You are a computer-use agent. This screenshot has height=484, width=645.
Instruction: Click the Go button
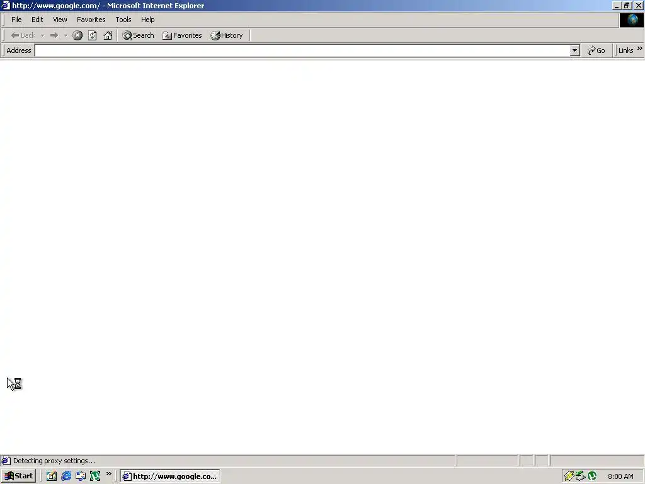[x=596, y=50]
